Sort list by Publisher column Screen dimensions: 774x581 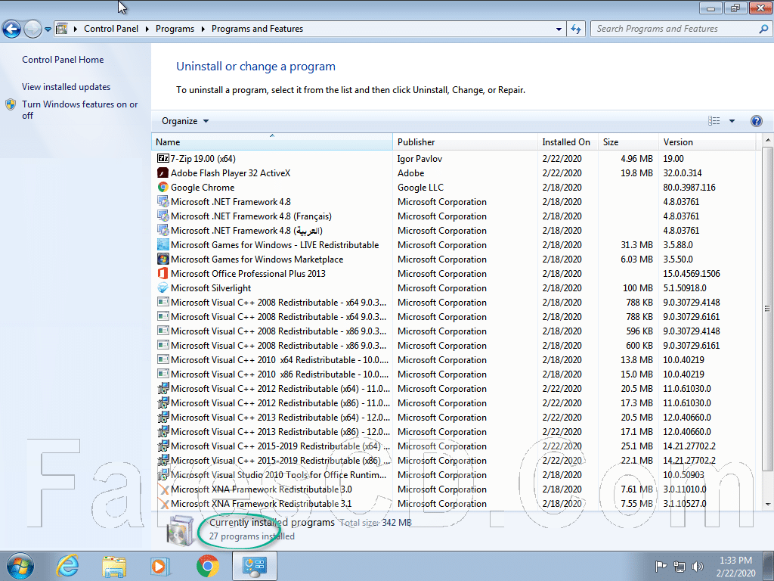coord(465,141)
